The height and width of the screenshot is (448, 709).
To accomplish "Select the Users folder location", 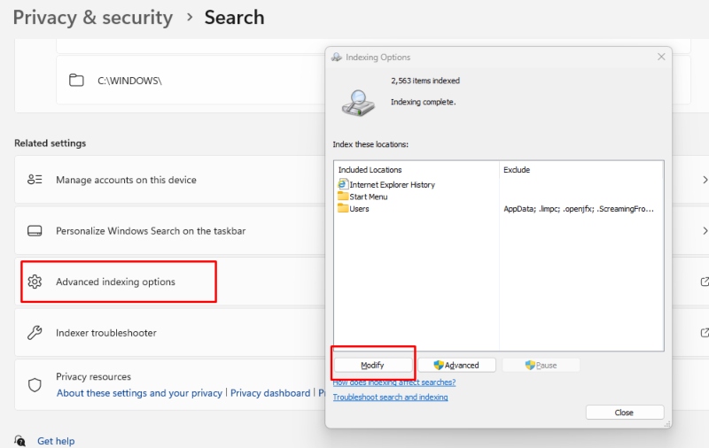I will pyautogui.click(x=358, y=209).
